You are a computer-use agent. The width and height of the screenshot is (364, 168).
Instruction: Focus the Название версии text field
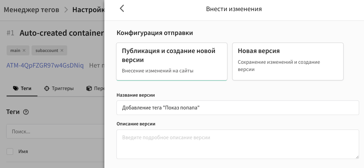point(237,108)
